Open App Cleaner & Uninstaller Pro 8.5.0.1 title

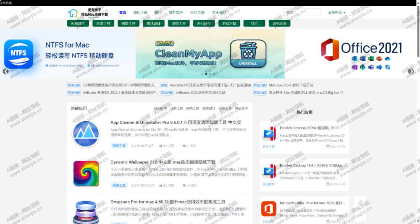click(176, 122)
